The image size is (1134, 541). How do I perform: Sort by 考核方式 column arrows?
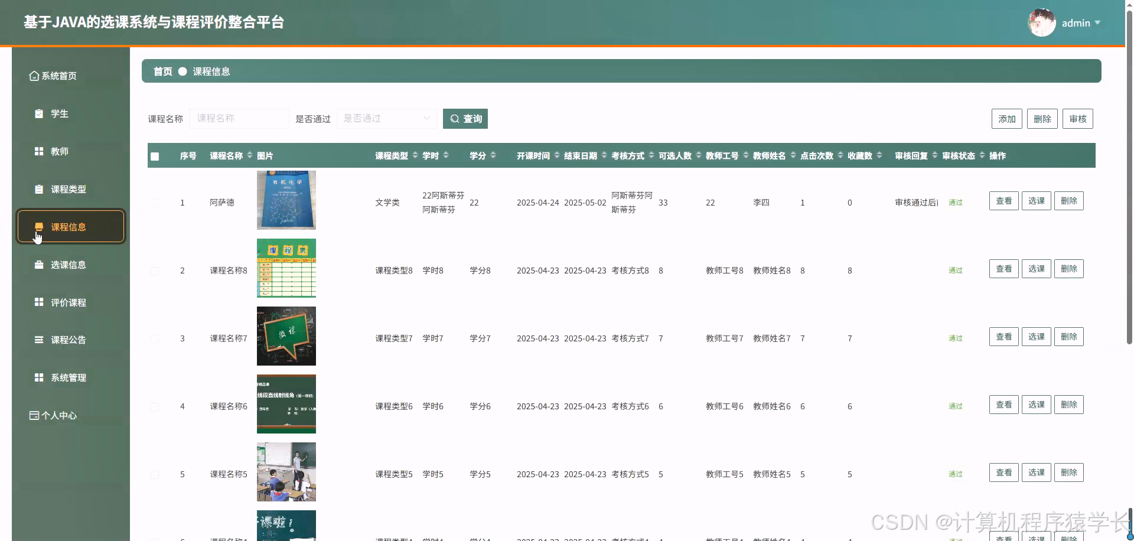pyautogui.click(x=651, y=155)
